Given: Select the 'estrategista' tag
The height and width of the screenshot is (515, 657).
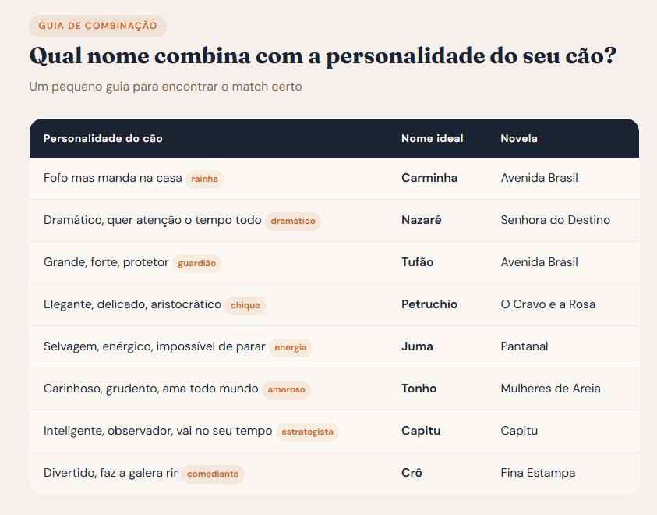Looking at the screenshot, I should point(307,432).
